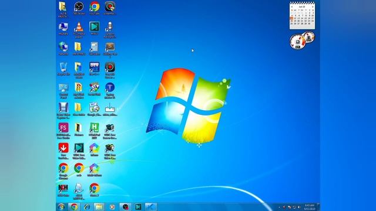Click the volume speaker tray icon
The image size is (376, 211).
(299, 207)
